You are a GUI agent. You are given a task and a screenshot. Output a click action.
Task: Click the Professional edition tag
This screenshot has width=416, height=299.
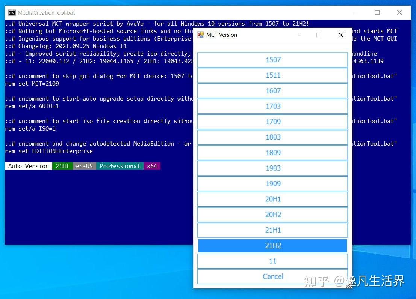[x=120, y=166]
